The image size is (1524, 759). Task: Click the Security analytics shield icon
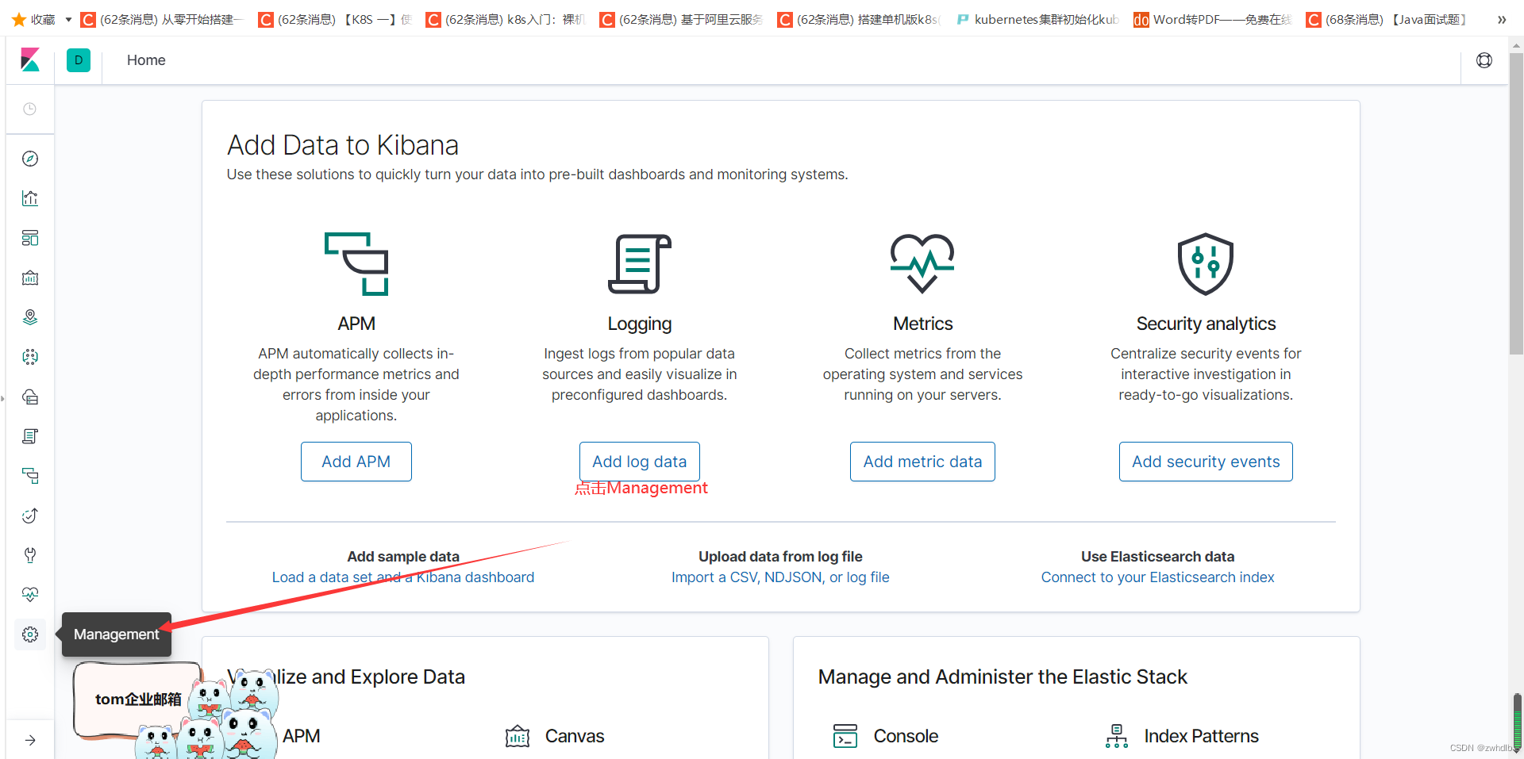tap(1206, 264)
